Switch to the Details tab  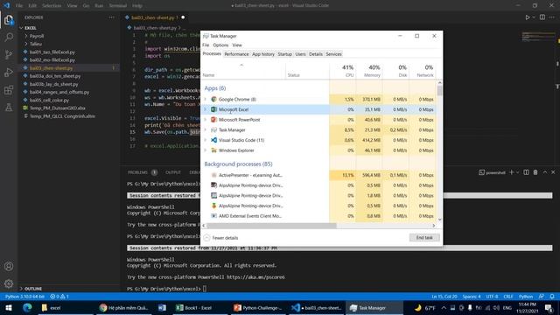[x=316, y=54]
